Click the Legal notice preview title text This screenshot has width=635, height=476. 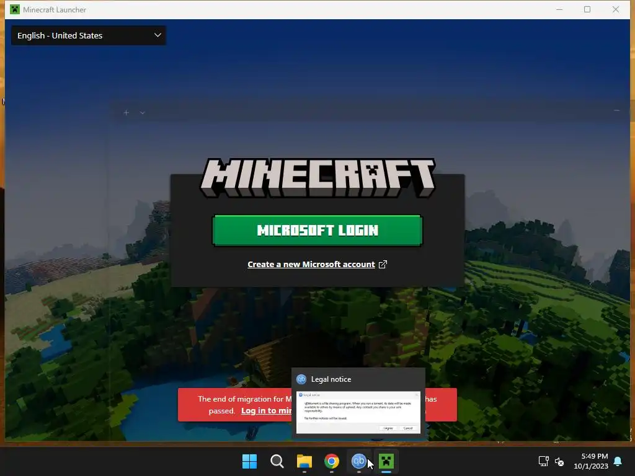(x=331, y=379)
